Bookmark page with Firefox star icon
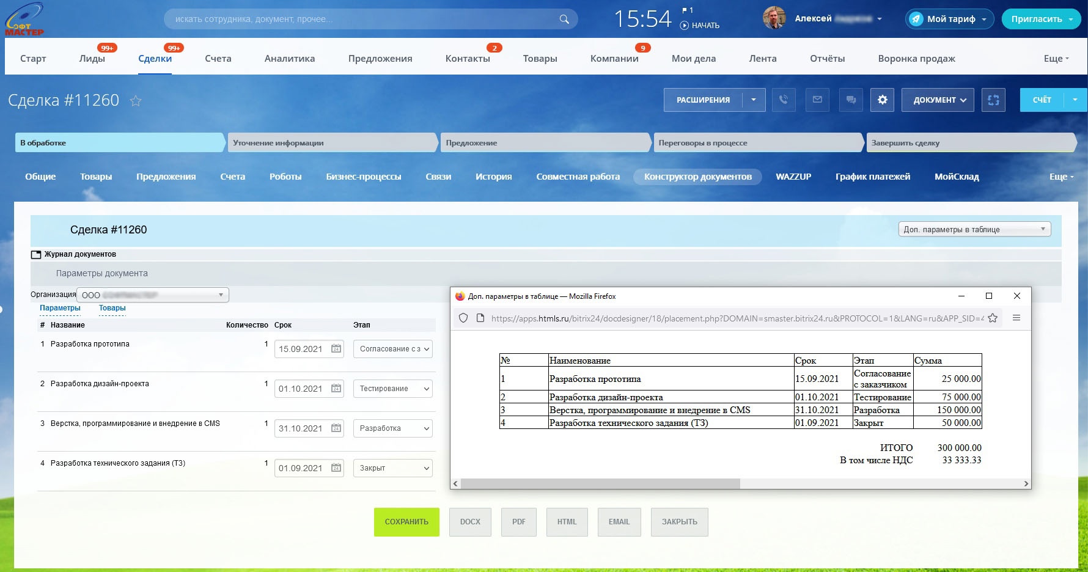The image size is (1088, 572). 993,318
